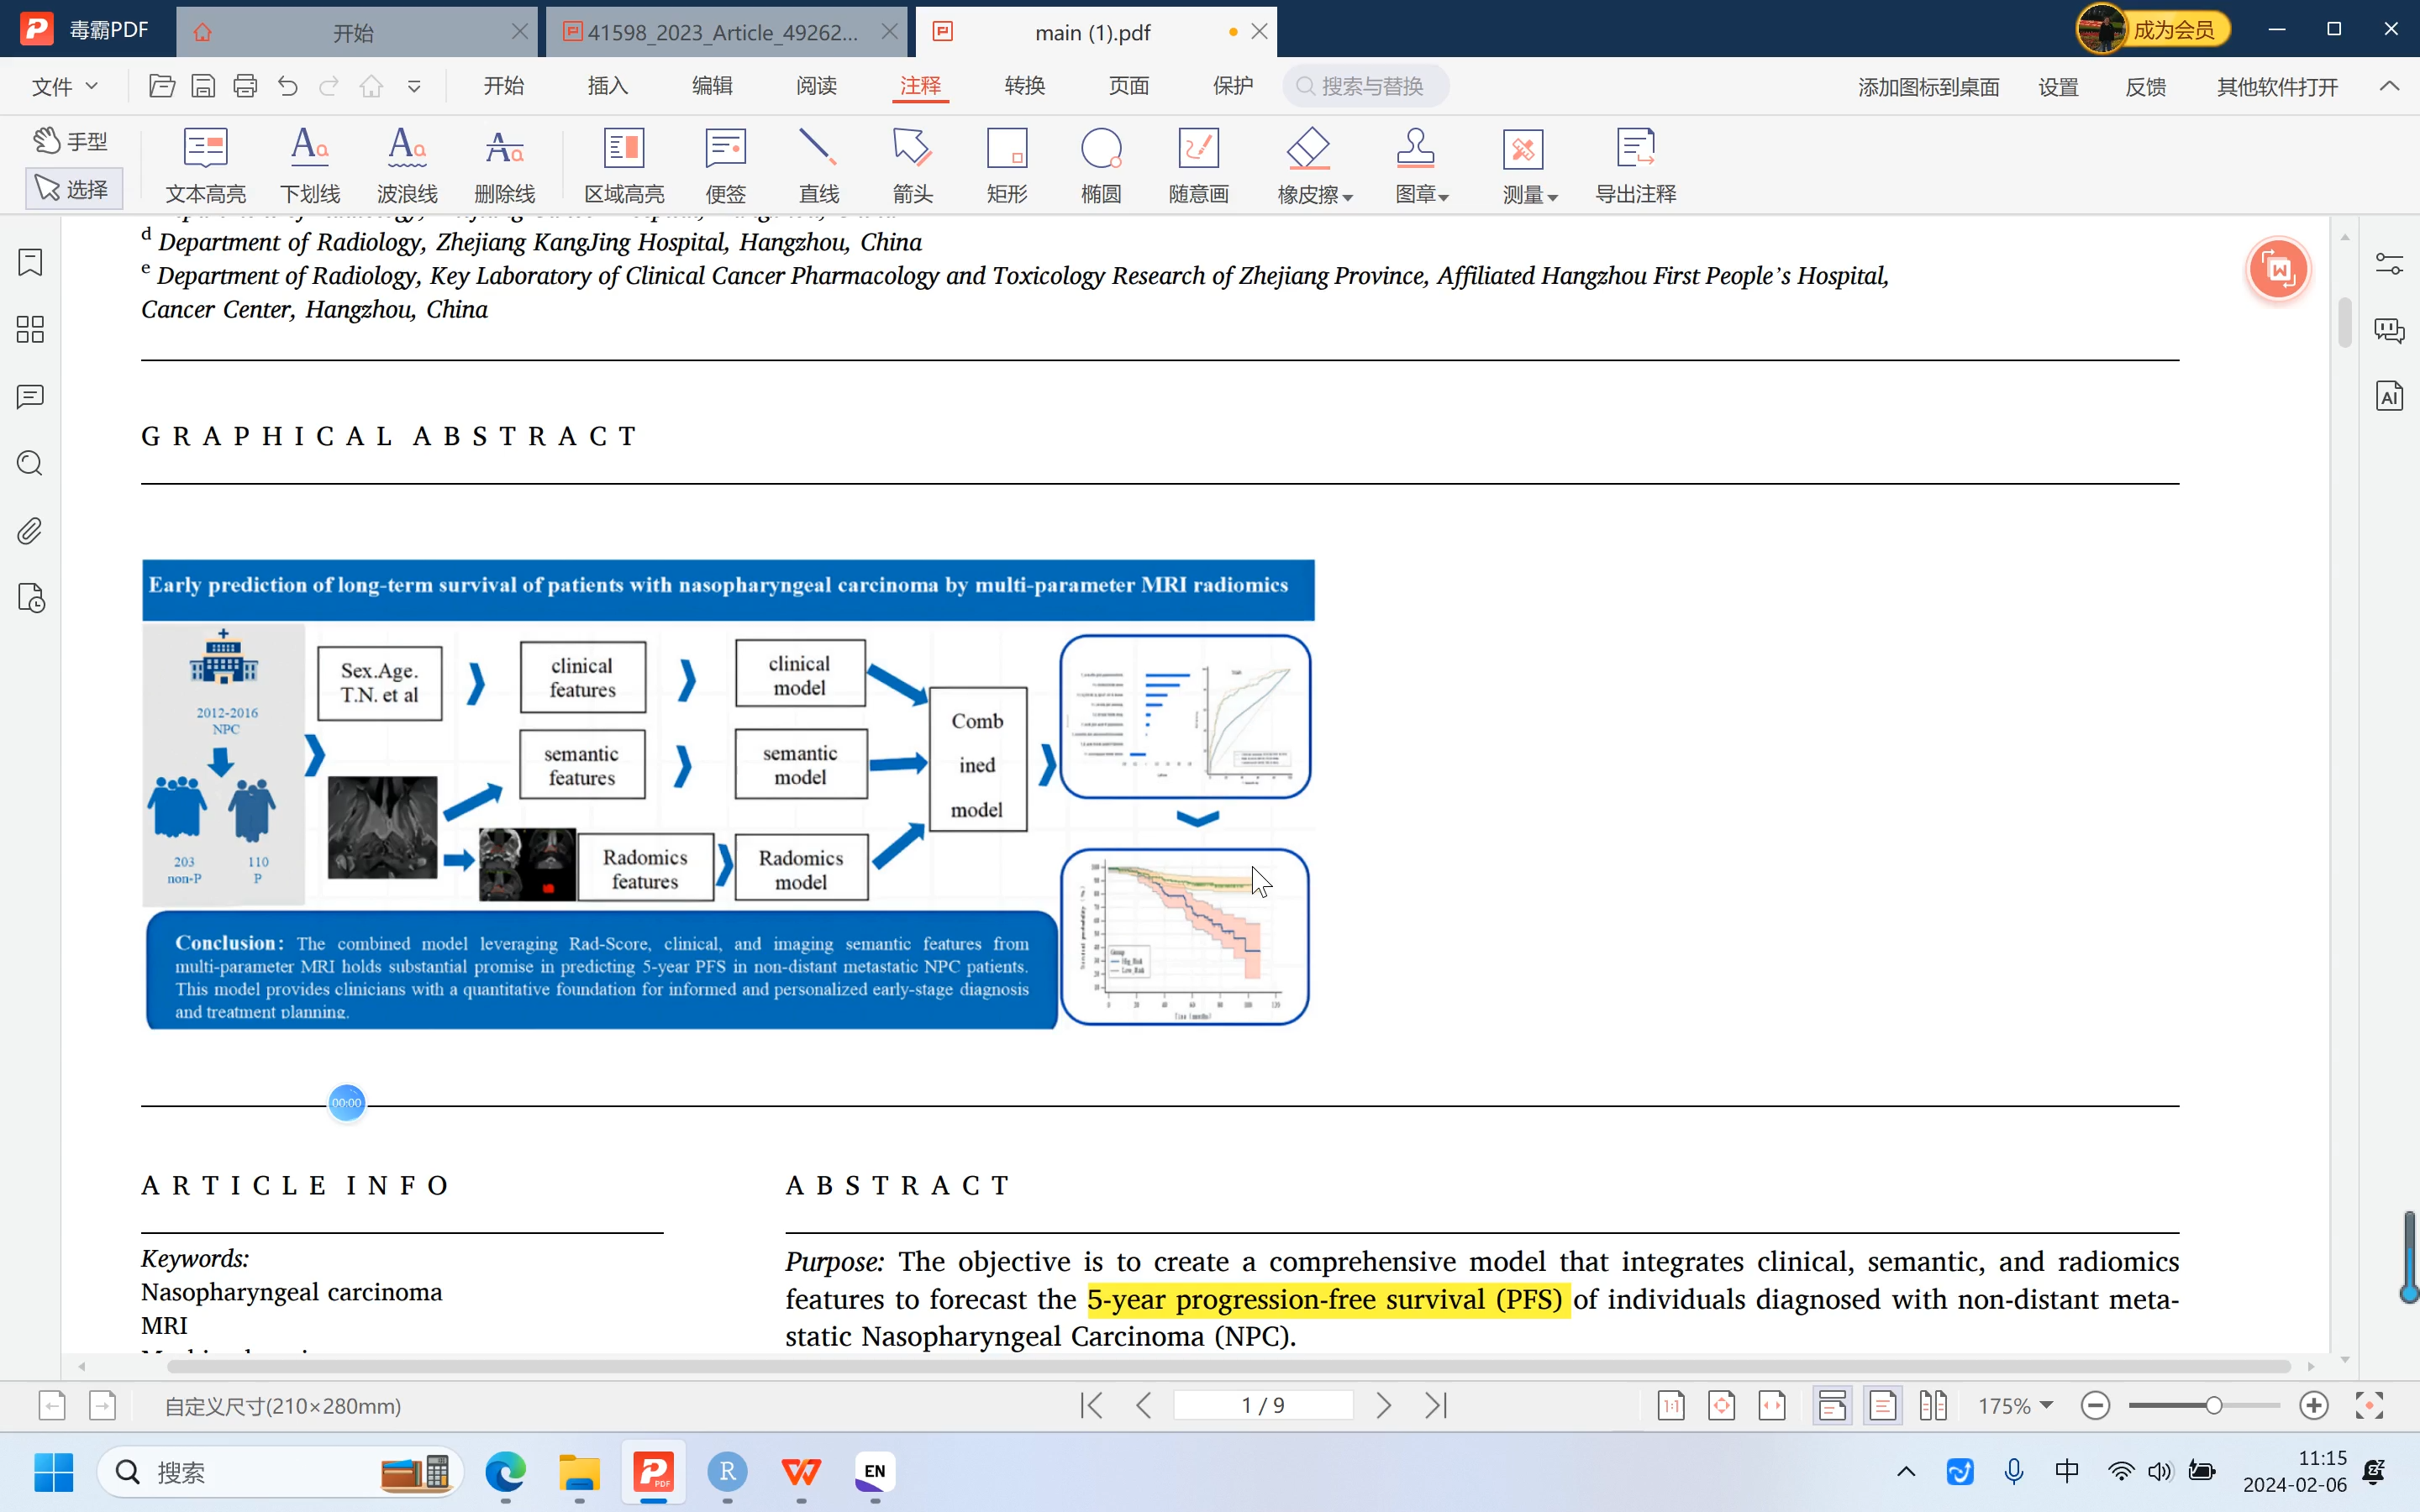
Task: Open the 插入 insert ribbon tab
Action: pyautogui.click(x=607, y=86)
